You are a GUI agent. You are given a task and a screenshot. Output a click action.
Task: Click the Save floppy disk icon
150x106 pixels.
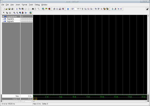click(x=9, y=9)
